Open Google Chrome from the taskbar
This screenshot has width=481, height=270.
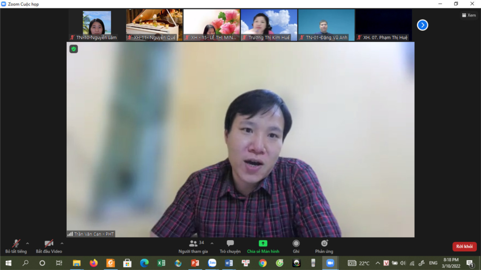pos(263,263)
